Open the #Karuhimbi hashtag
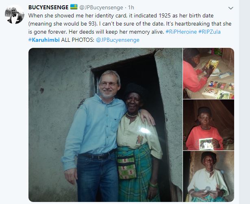 pyautogui.click(x=44, y=40)
